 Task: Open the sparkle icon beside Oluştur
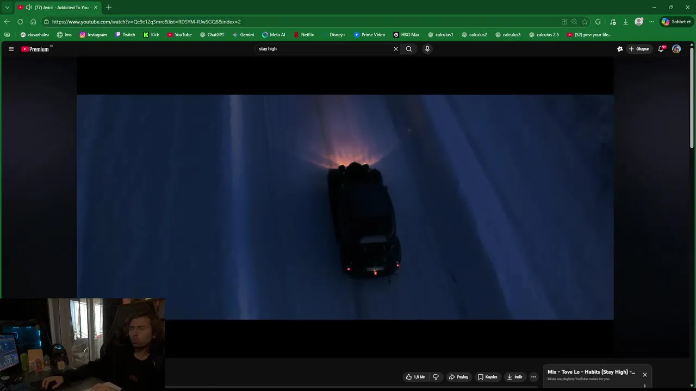point(620,49)
